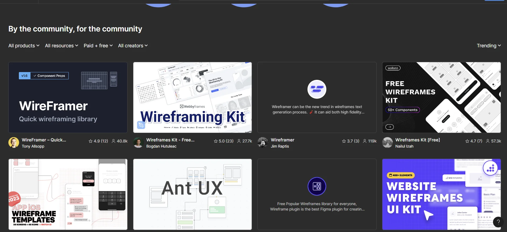Screen dimensions: 507x232
Task: Click the 57.3k users count
Action: [x=496, y=141]
